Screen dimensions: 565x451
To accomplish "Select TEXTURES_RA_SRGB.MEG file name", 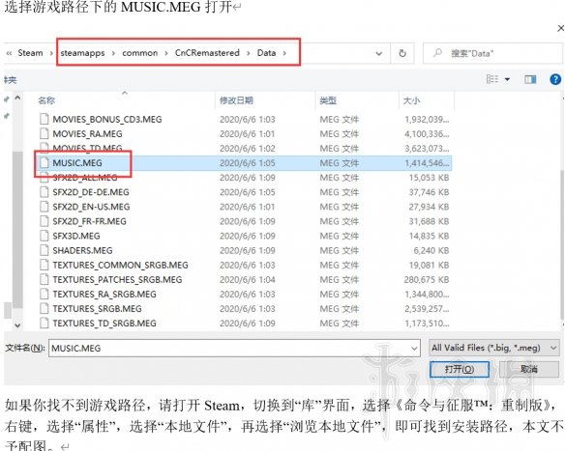I will pyautogui.click(x=104, y=295).
